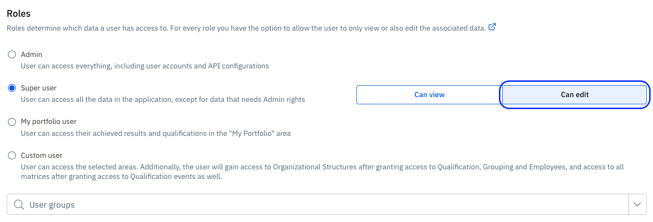This screenshot has height=222, width=653.
Task: Click the My portfolio user label
Action: point(49,122)
